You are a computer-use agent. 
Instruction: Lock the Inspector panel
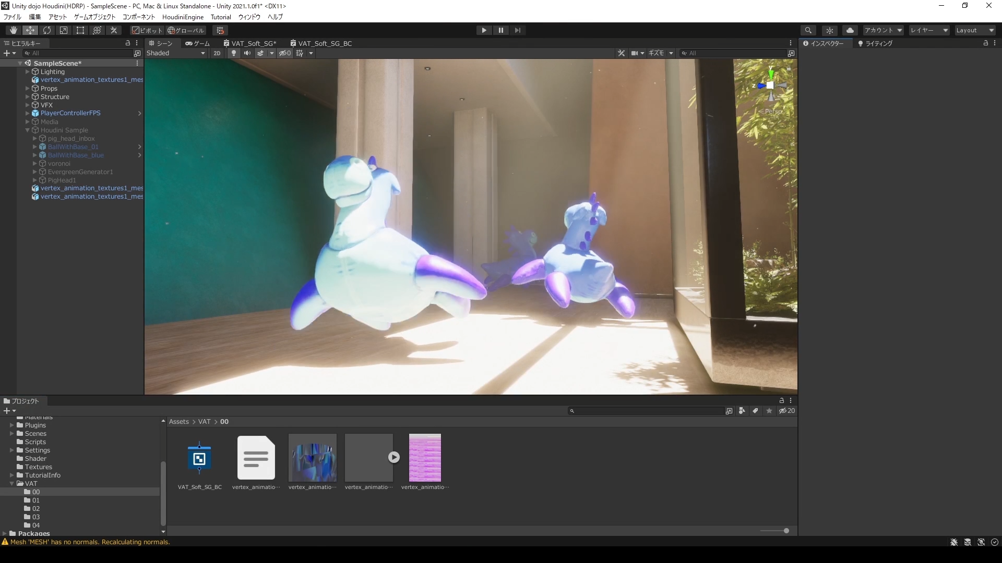point(985,43)
